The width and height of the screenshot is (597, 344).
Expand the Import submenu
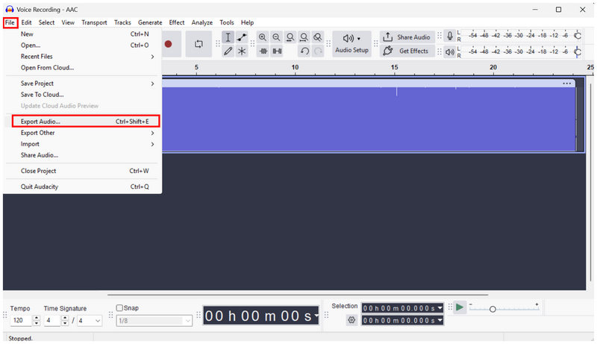(82, 144)
